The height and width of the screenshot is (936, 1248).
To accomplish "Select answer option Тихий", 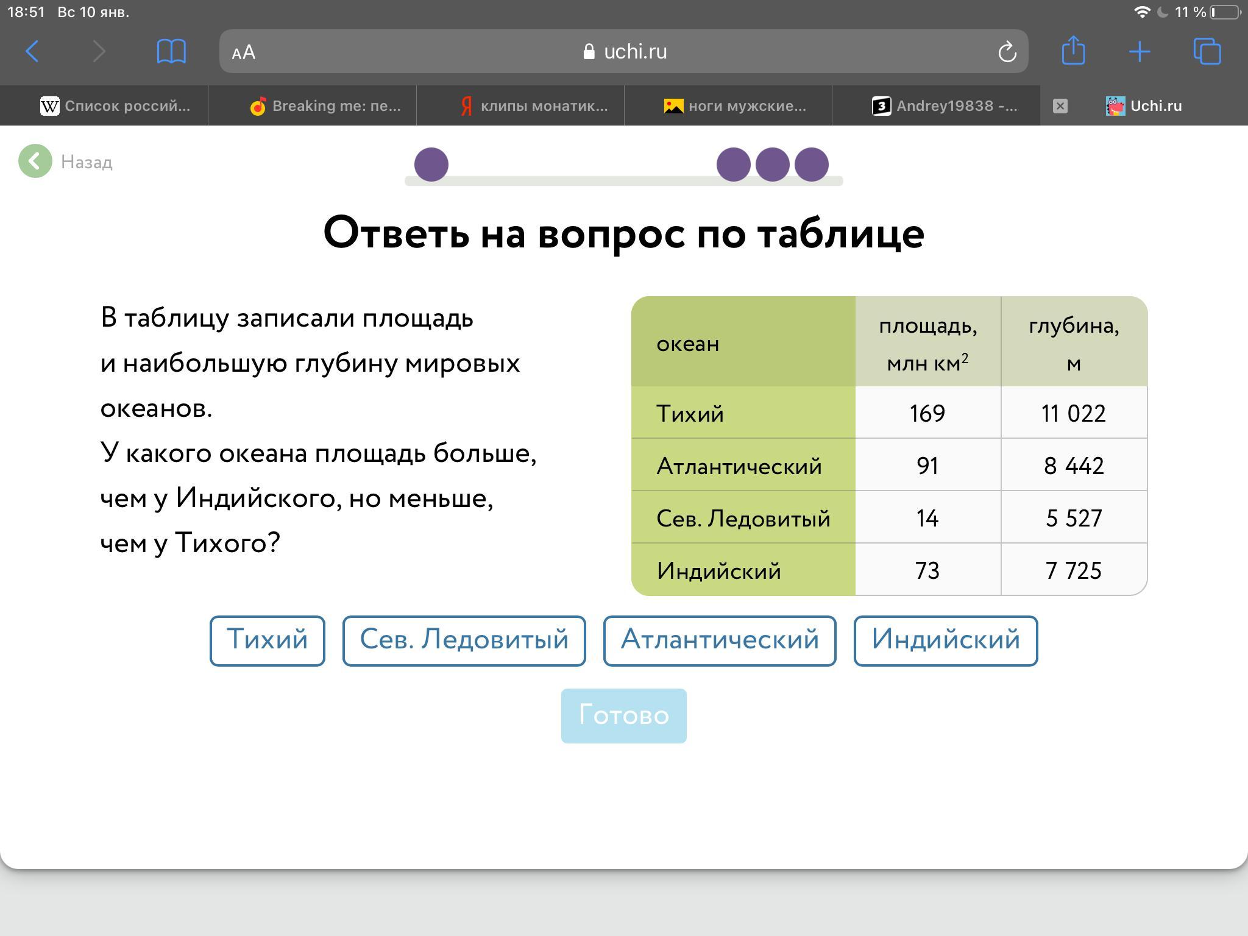I will [267, 640].
